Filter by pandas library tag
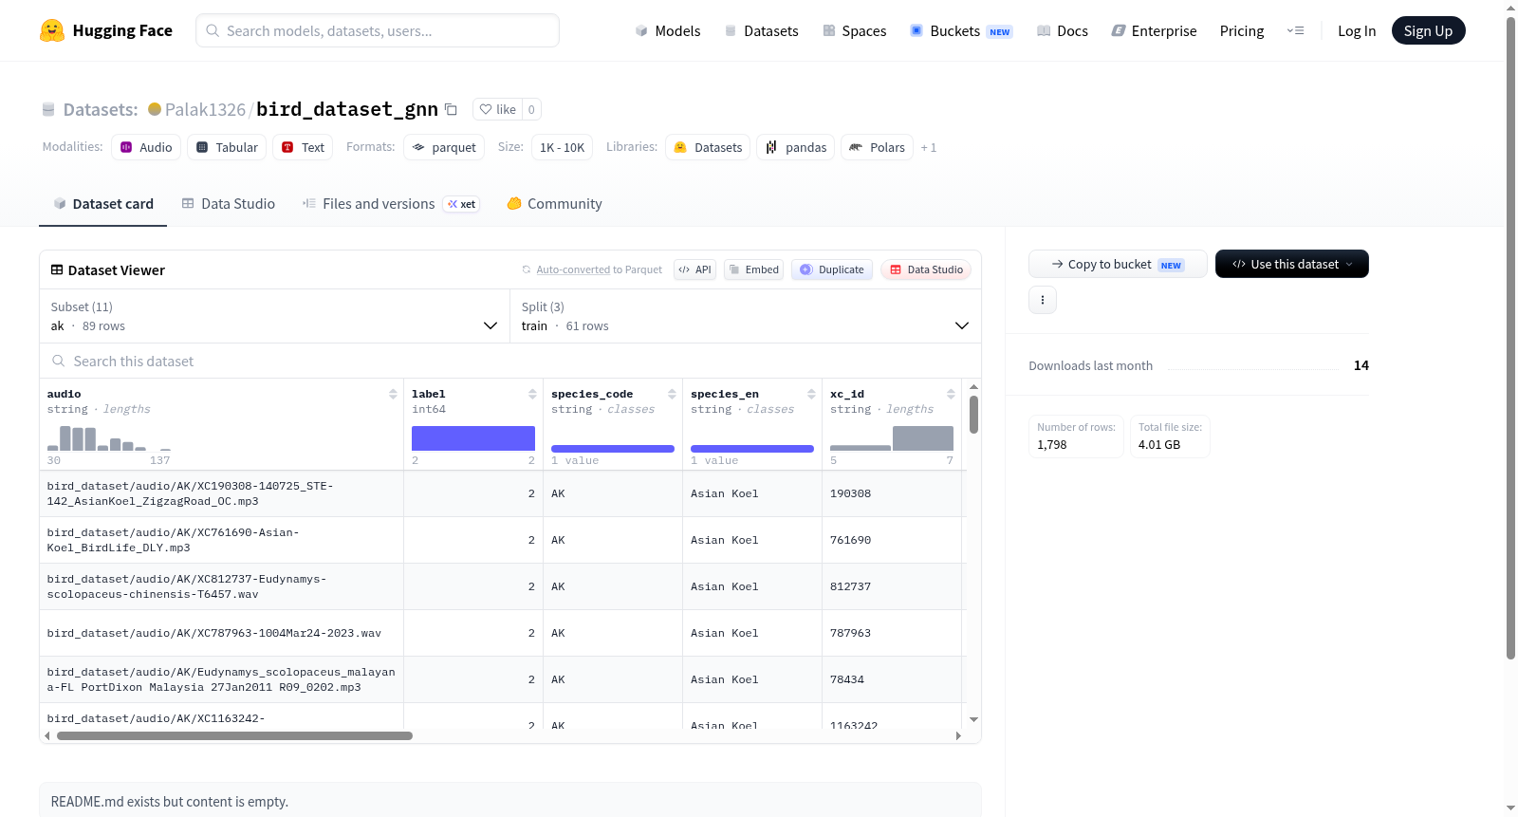This screenshot has width=1518, height=817. 796,147
